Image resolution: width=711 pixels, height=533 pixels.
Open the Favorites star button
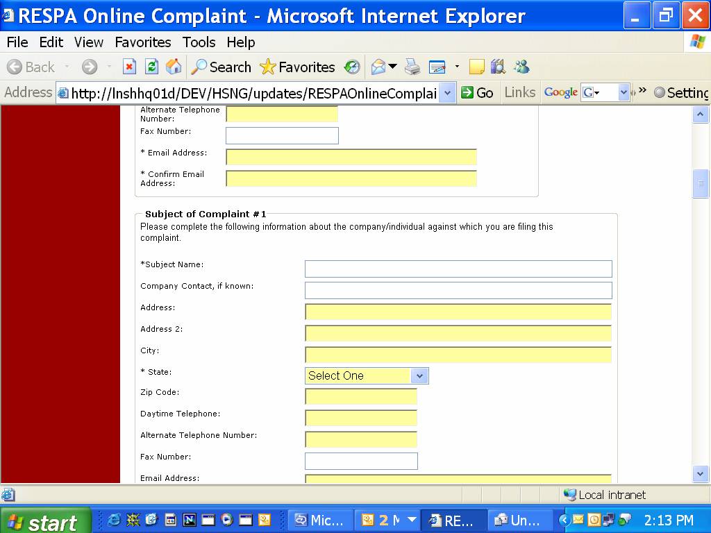tap(297, 67)
